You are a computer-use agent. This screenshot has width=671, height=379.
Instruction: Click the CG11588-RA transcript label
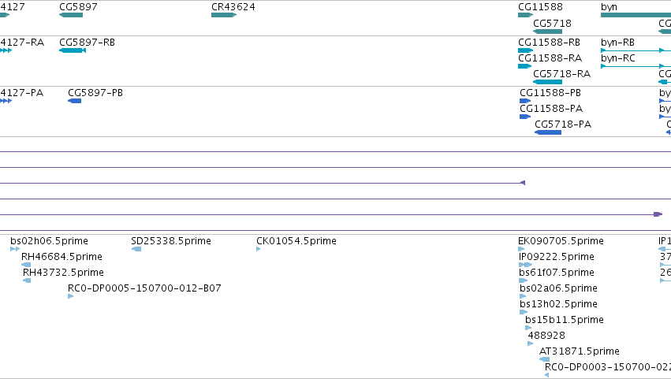pos(550,58)
